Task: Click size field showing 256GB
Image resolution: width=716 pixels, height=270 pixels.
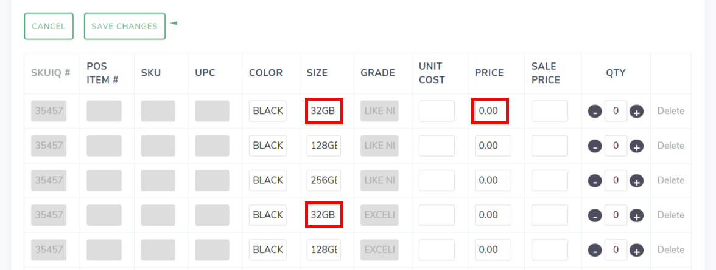Action: point(323,180)
